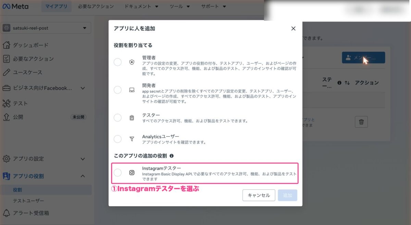Click the 公開 upload icon
This screenshot has height=225, width=411.
coord(6,117)
